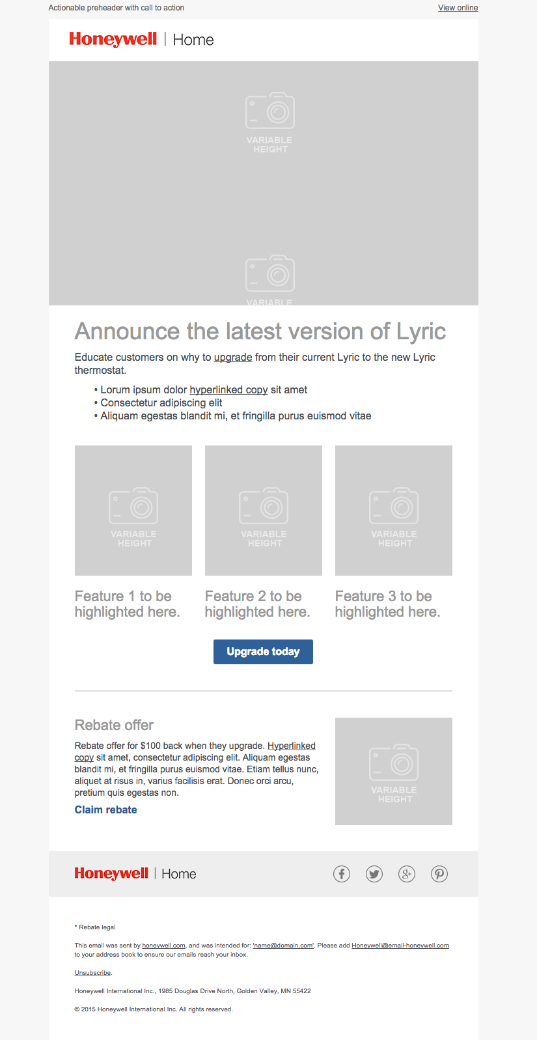
Task: Click the 'upgrade' hyperlink in intro text
Action: tap(233, 358)
